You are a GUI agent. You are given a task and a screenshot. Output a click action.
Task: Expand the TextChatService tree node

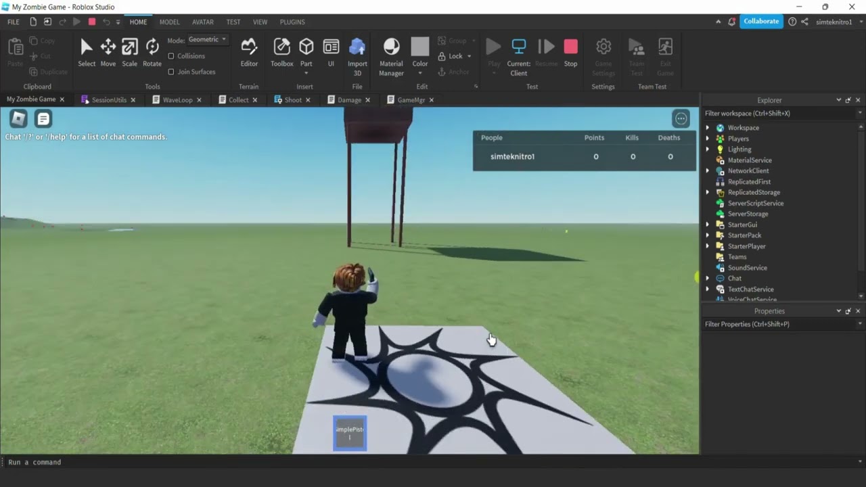click(708, 289)
